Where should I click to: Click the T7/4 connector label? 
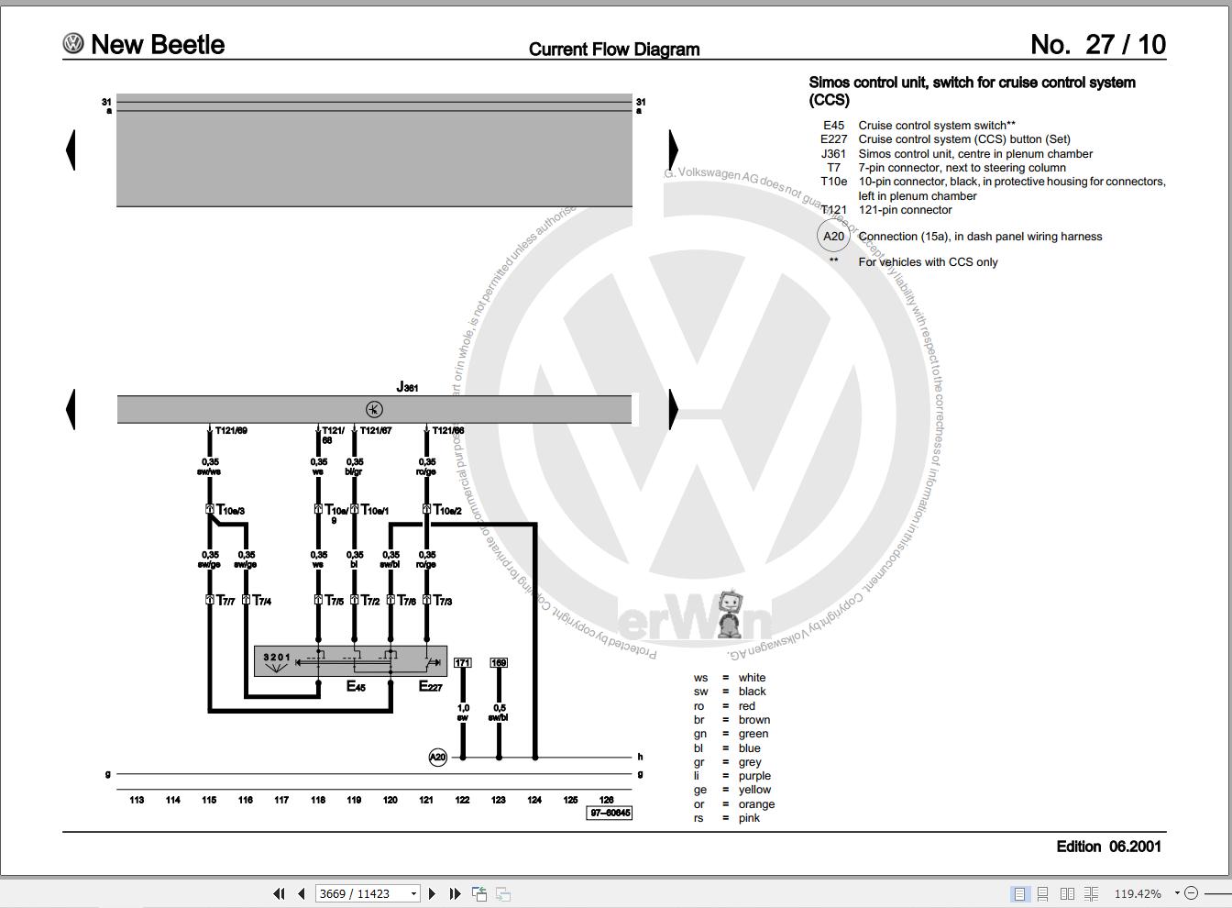tap(262, 601)
